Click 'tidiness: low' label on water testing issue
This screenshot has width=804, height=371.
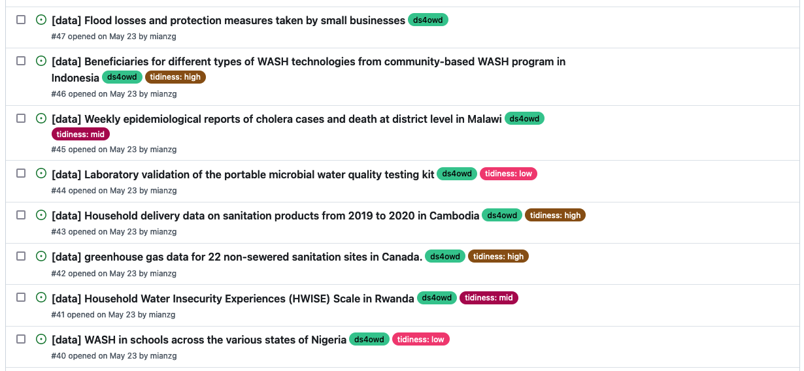pos(509,174)
